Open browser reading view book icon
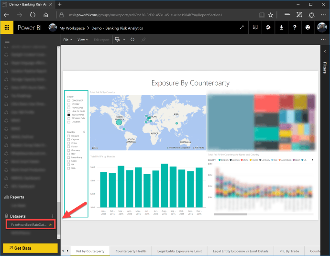Image resolution: width=330 pixels, height=256 pixels. coord(262,15)
